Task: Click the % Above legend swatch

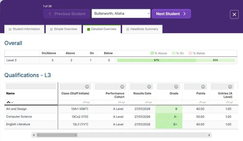Action: pyautogui.click(x=152, y=53)
